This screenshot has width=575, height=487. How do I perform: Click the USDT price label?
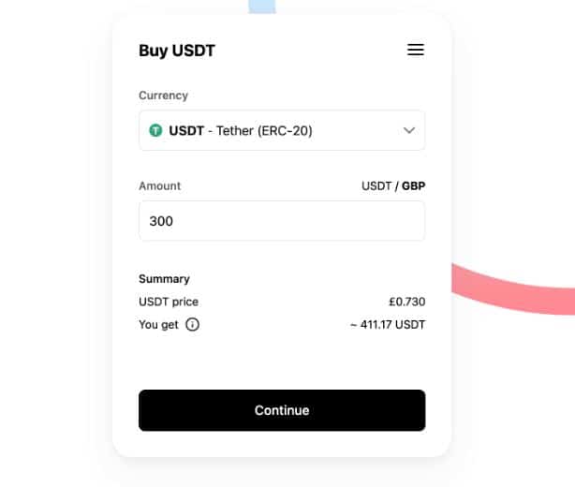coord(169,302)
